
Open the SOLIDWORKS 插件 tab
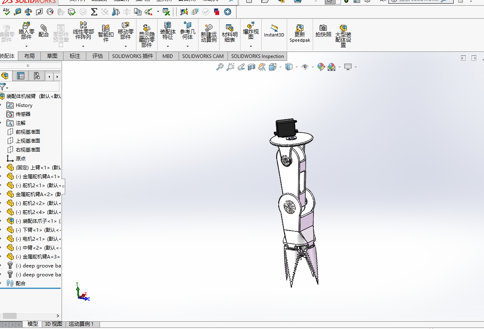point(132,56)
